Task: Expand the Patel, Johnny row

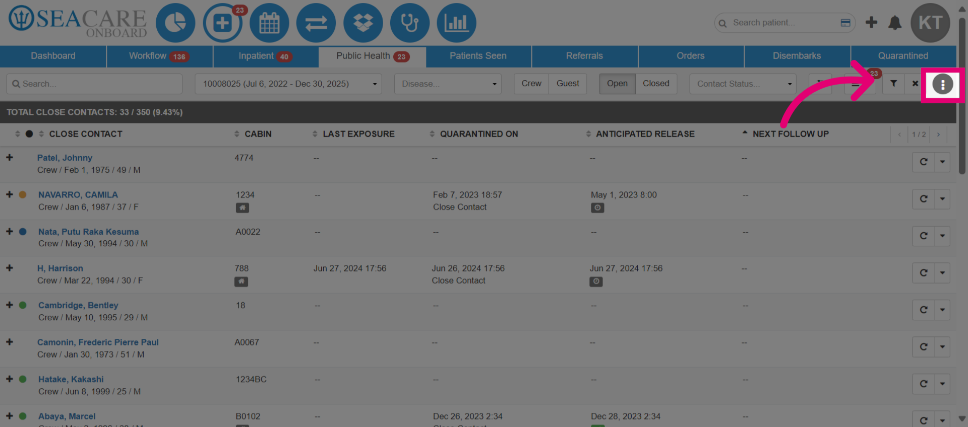Action: tap(10, 158)
